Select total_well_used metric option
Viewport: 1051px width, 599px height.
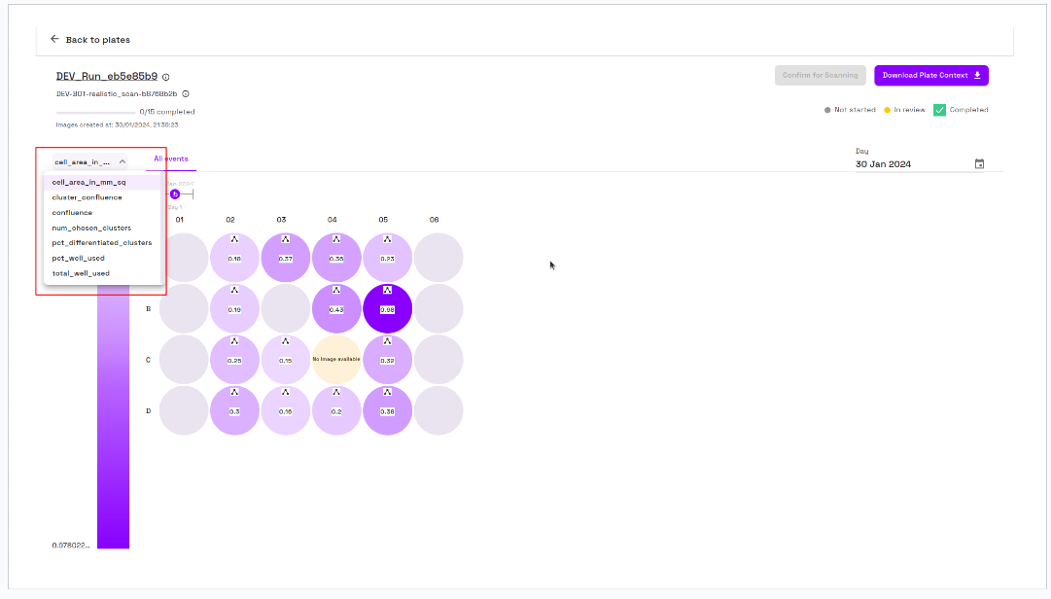point(81,273)
